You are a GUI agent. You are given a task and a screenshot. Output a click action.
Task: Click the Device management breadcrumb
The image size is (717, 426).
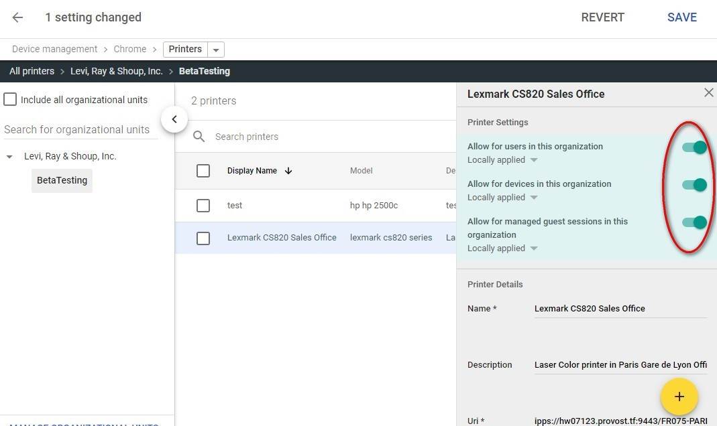pos(54,49)
